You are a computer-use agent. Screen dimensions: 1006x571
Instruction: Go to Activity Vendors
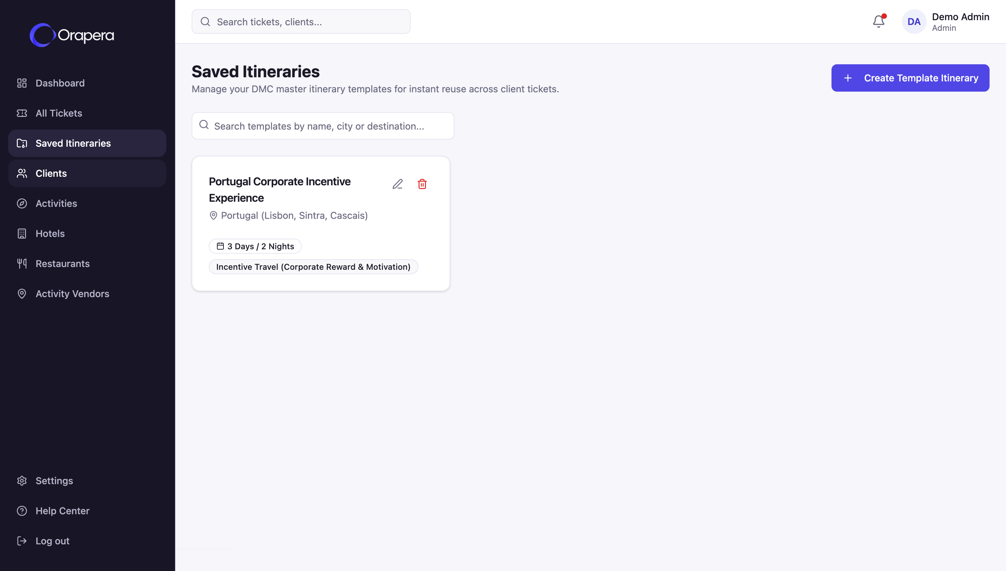[87, 294]
